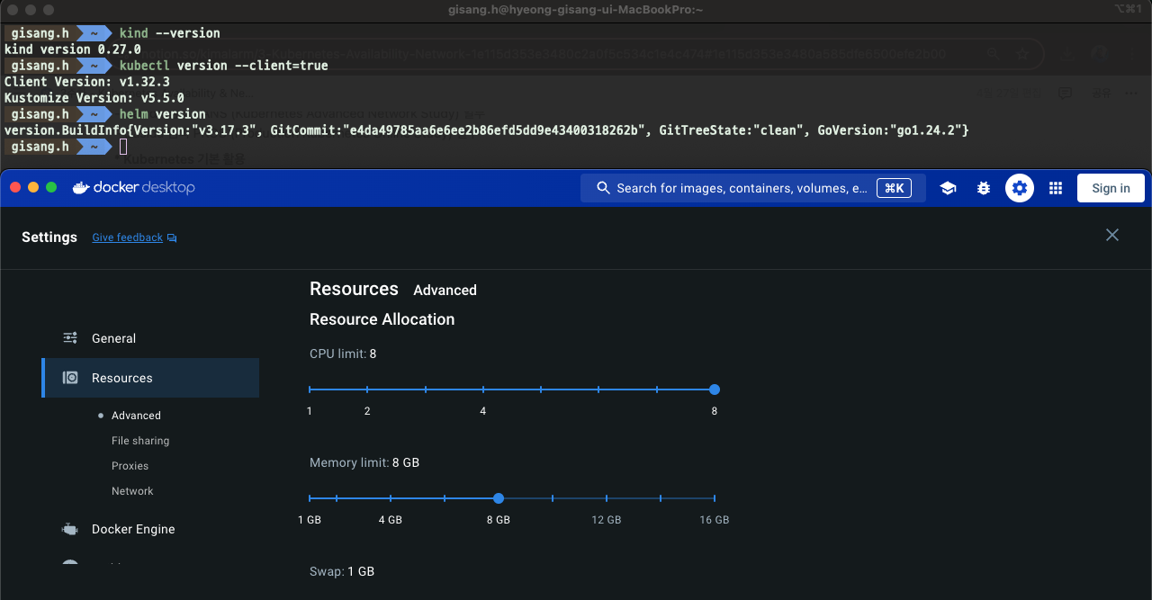Click 'kind version 0.27.0' output in terminal

[x=73, y=49]
